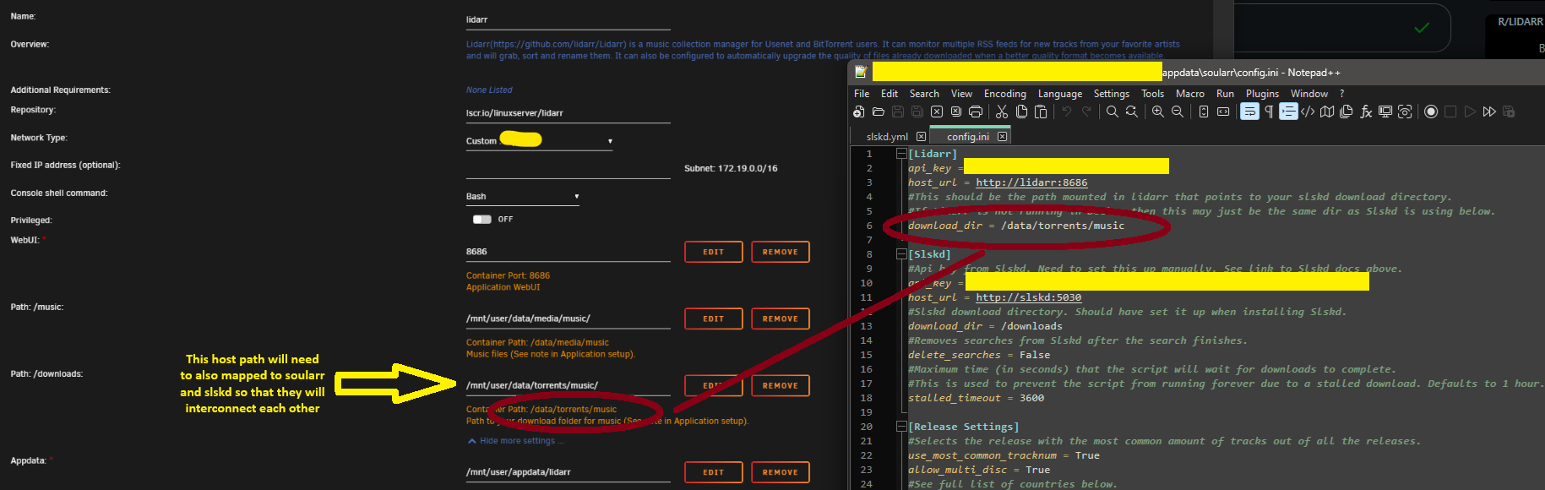Close the config.ini tab

(1003, 137)
